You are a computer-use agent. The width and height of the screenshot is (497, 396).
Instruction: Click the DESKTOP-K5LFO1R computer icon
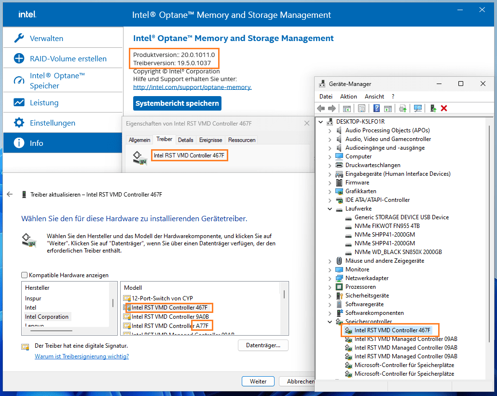330,122
